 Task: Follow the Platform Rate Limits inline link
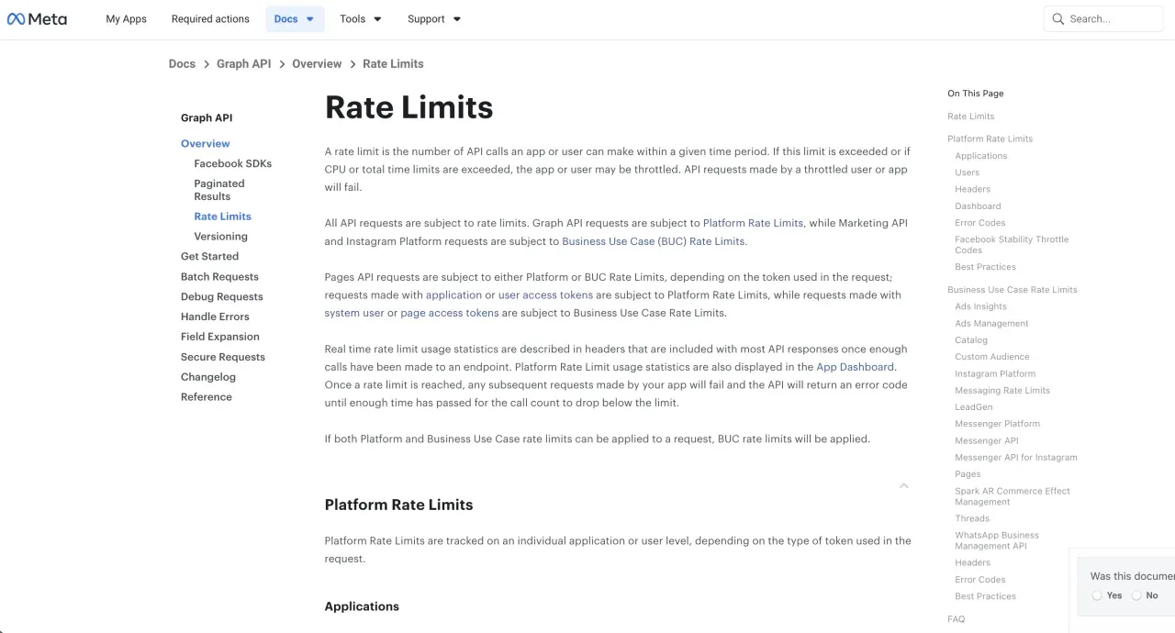[x=753, y=223]
